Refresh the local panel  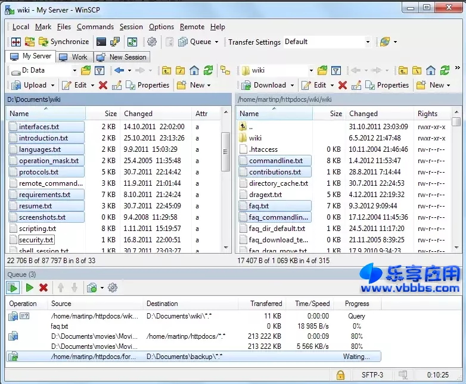tap(208, 71)
